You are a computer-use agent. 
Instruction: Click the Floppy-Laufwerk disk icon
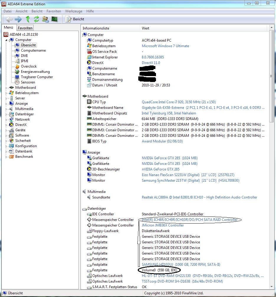coord(89,231)
